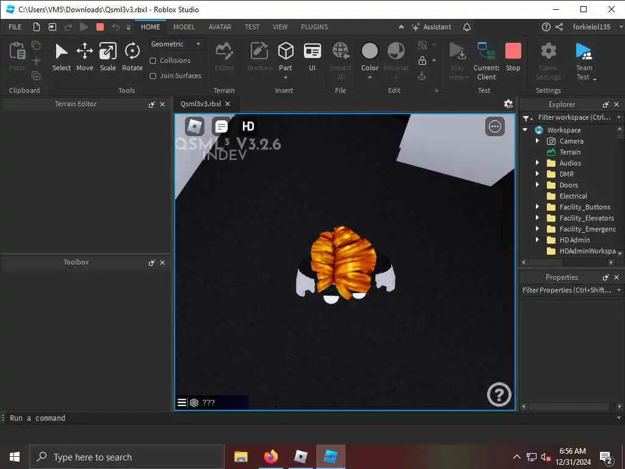The image size is (625, 469).
Task: Expand the Facility_Elevators folder
Action: (x=537, y=218)
